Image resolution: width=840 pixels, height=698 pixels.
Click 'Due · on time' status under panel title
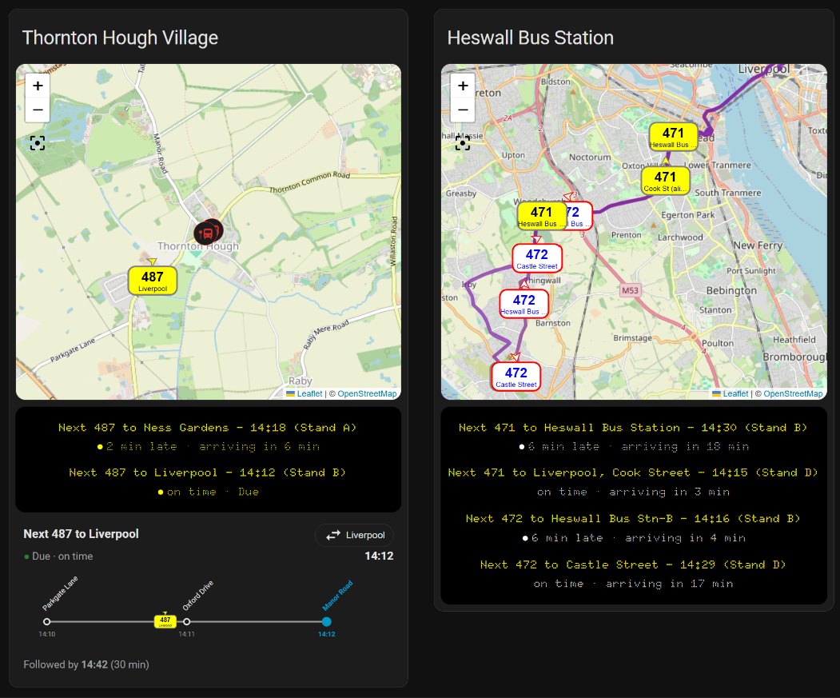pos(58,556)
